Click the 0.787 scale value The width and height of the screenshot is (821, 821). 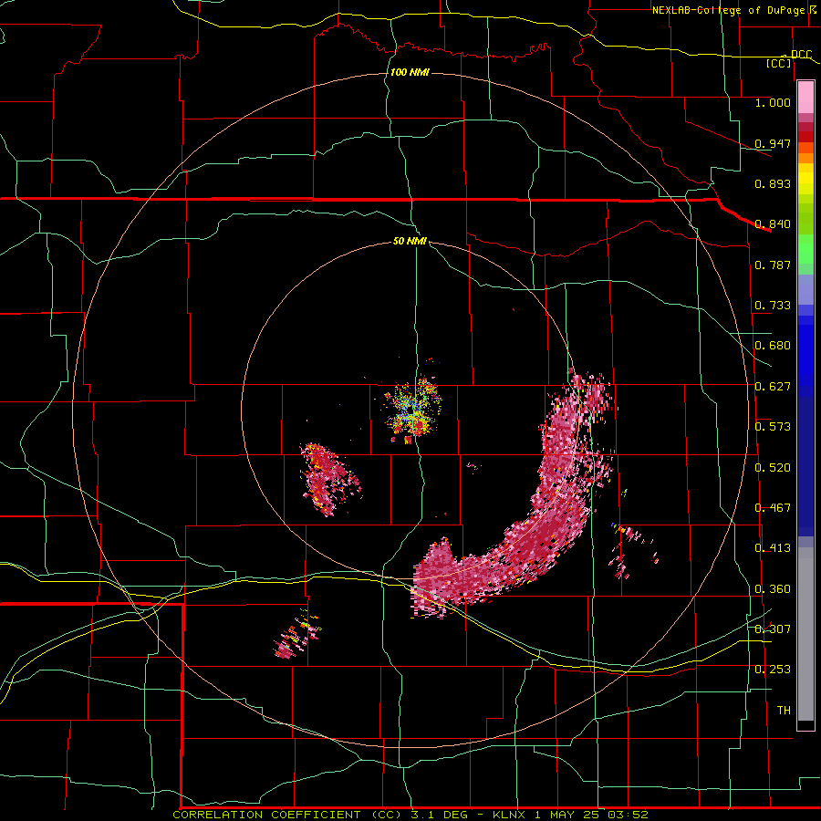pos(773,265)
